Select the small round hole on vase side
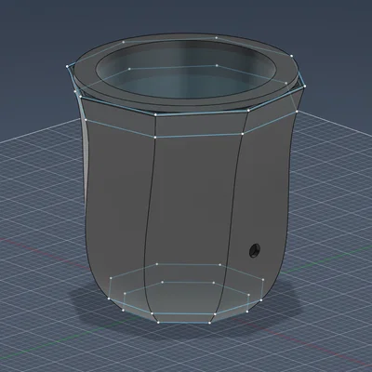This screenshot has height=372, width=372. tap(255, 250)
